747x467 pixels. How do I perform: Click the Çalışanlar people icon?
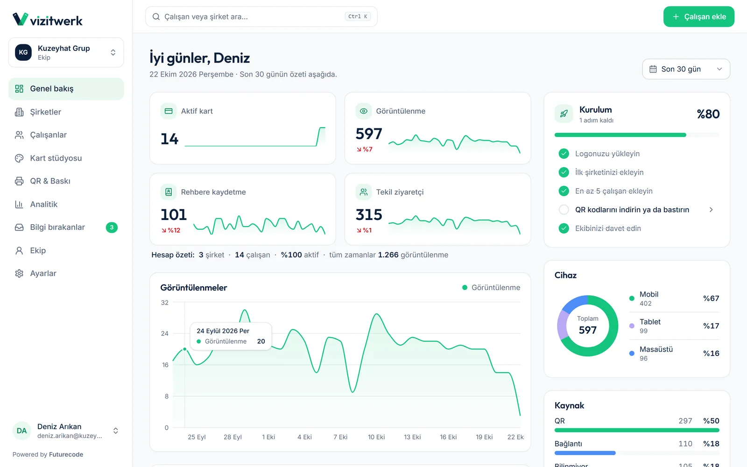tap(19, 135)
